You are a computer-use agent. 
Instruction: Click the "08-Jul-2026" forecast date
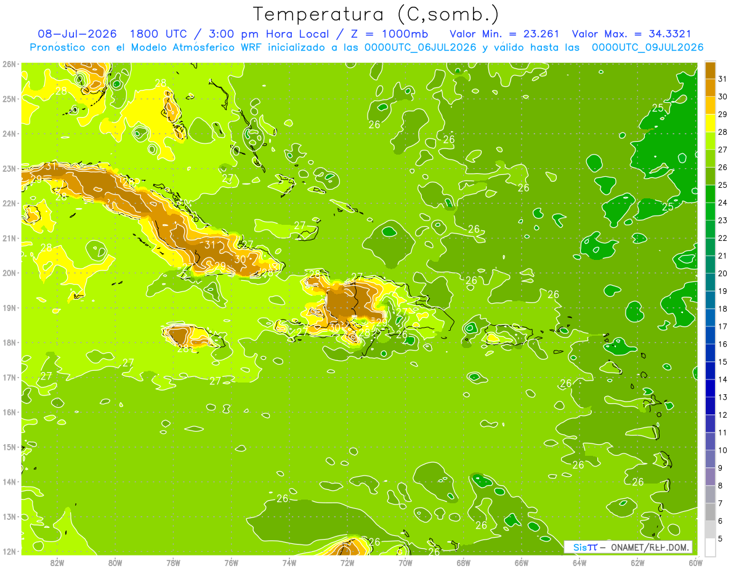[77, 33]
